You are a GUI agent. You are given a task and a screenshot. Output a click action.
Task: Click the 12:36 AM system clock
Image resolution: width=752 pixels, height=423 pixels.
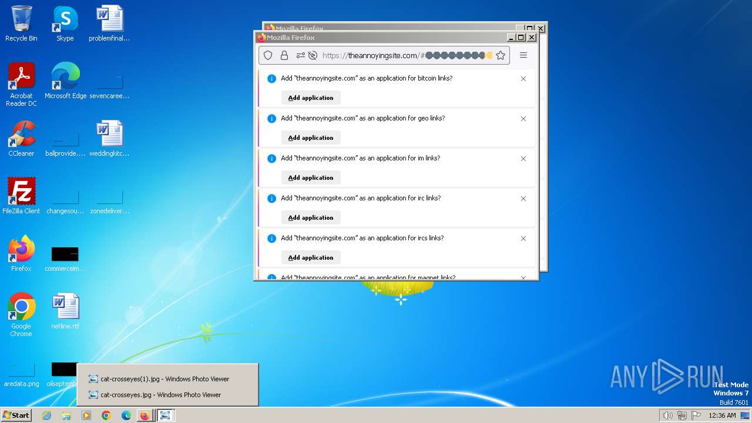pos(722,415)
